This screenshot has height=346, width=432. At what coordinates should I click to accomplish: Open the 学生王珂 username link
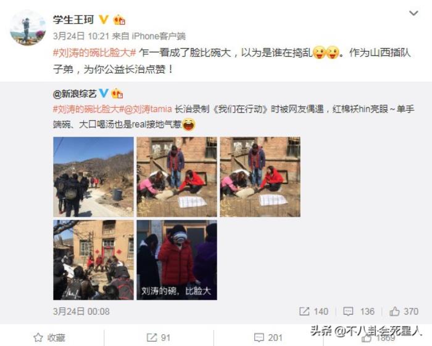pos(73,20)
